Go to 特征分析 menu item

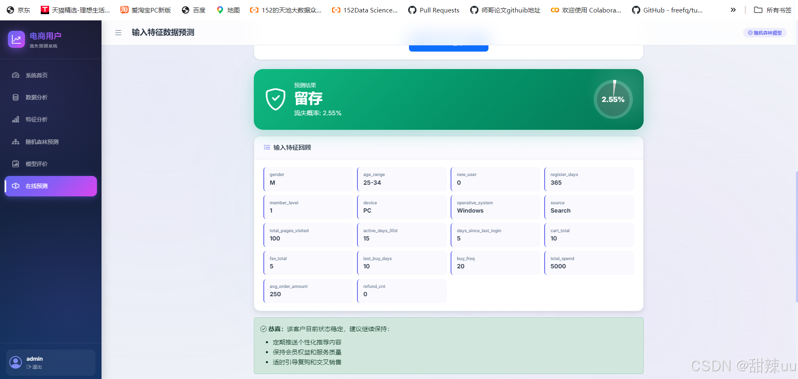[x=51, y=119]
